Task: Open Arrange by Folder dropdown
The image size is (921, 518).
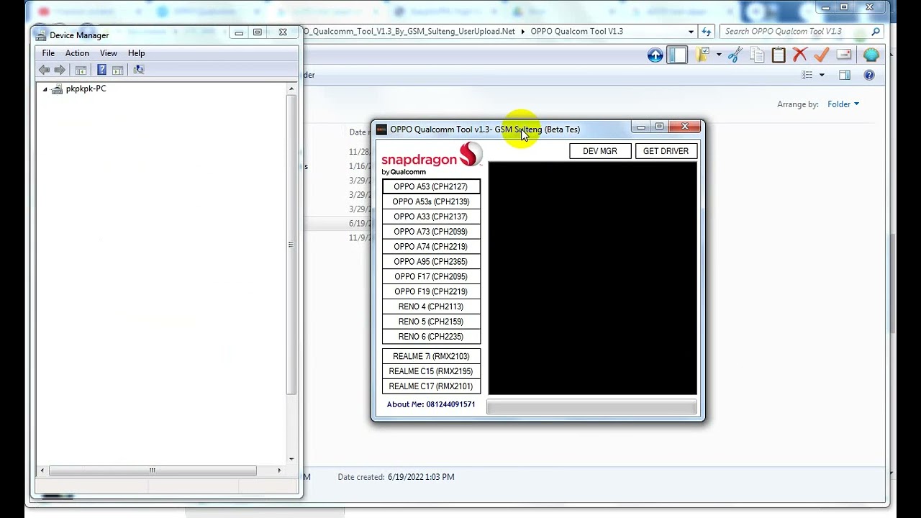Action: click(x=843, y=104)
